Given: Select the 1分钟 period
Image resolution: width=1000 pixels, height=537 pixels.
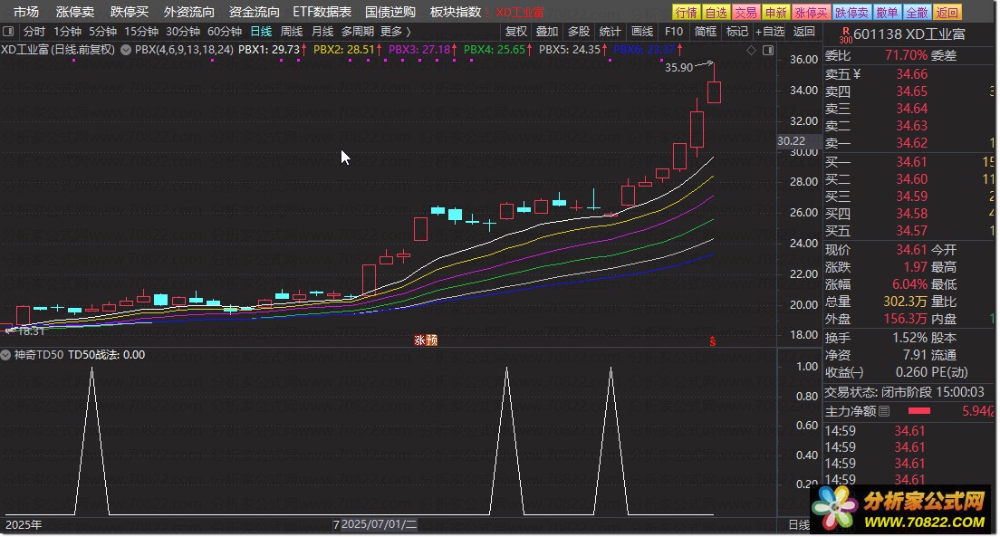Looking at the screenshot, I should pyautogui.click(x=67, y=32).
